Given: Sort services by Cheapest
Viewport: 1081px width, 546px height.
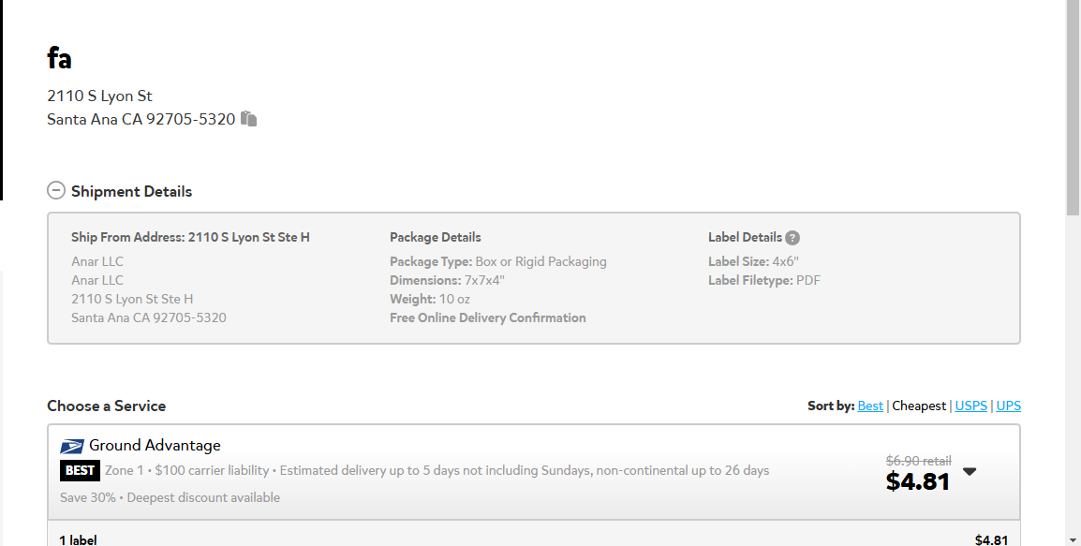Looking at the screenshot, I should coord(919,406).
